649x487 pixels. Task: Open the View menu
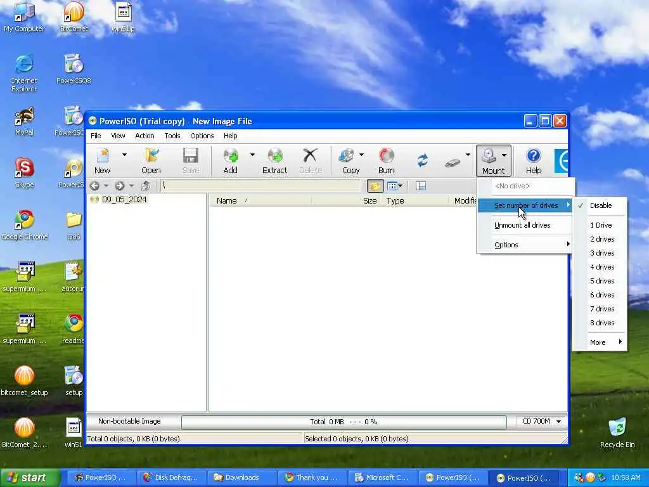(118, 136)
